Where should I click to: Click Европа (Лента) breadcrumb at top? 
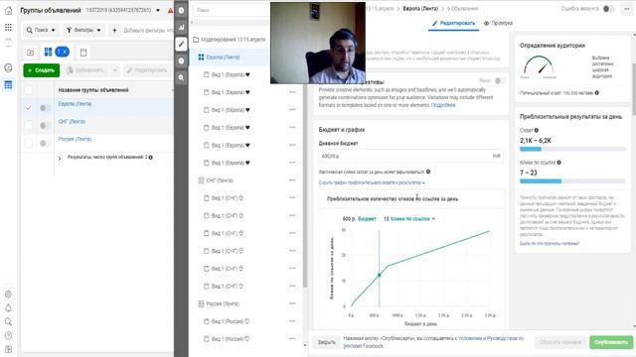pos(420,9)
